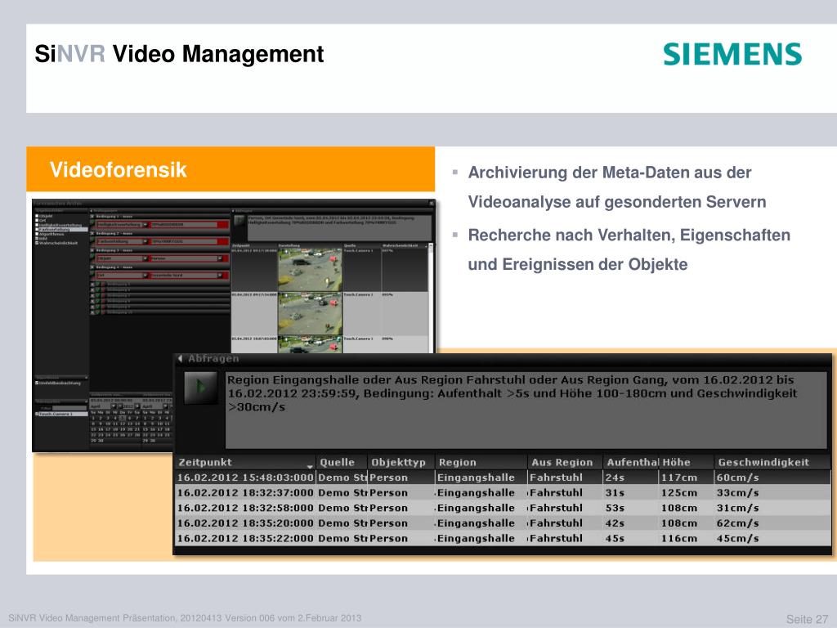The image size is (837, 628).
Task: Remove Bedingung 3 with its X icon
Action: pyautogui.click(x=92, y=250)
